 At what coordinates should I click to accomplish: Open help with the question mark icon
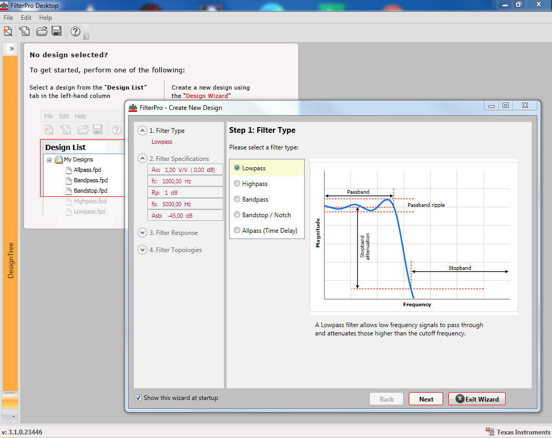click(76, 31)
